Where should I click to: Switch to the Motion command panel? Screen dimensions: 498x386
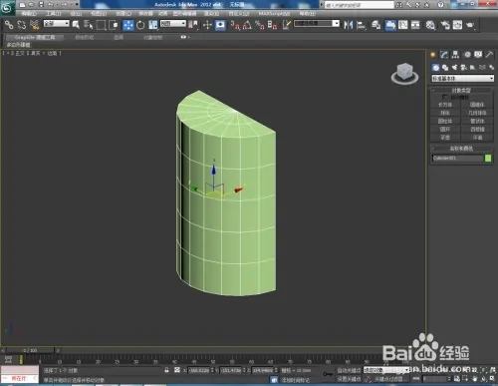click(467, 55)
